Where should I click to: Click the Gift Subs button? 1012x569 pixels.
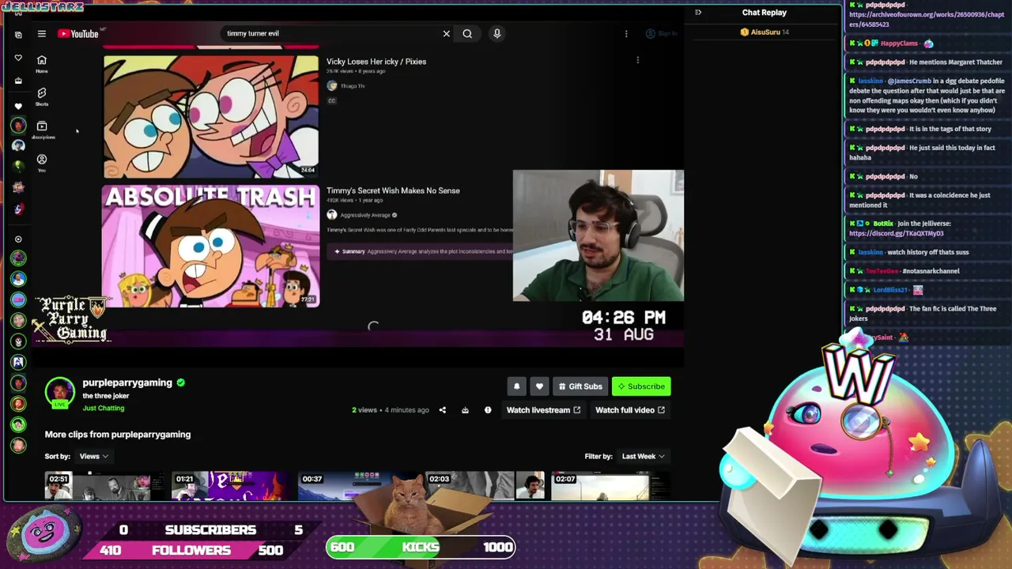(x=580, y=386)
